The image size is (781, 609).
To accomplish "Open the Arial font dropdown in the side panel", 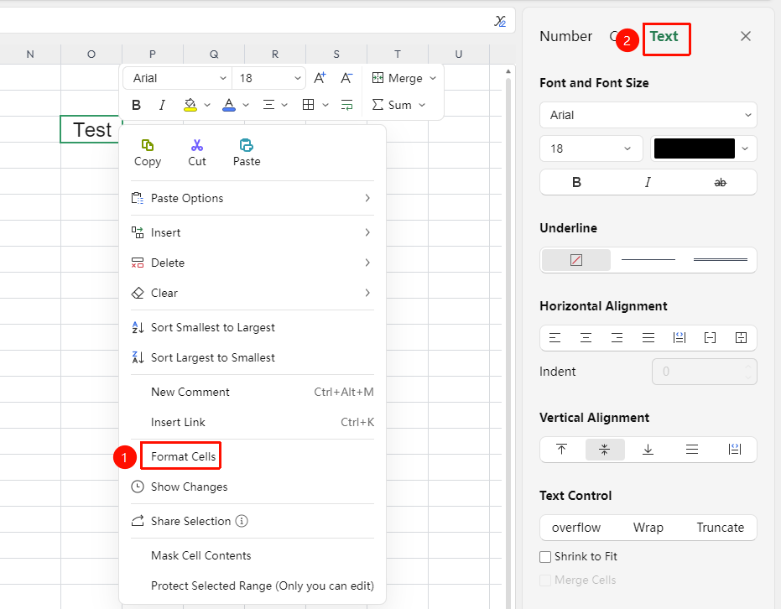I will [648, 115].
